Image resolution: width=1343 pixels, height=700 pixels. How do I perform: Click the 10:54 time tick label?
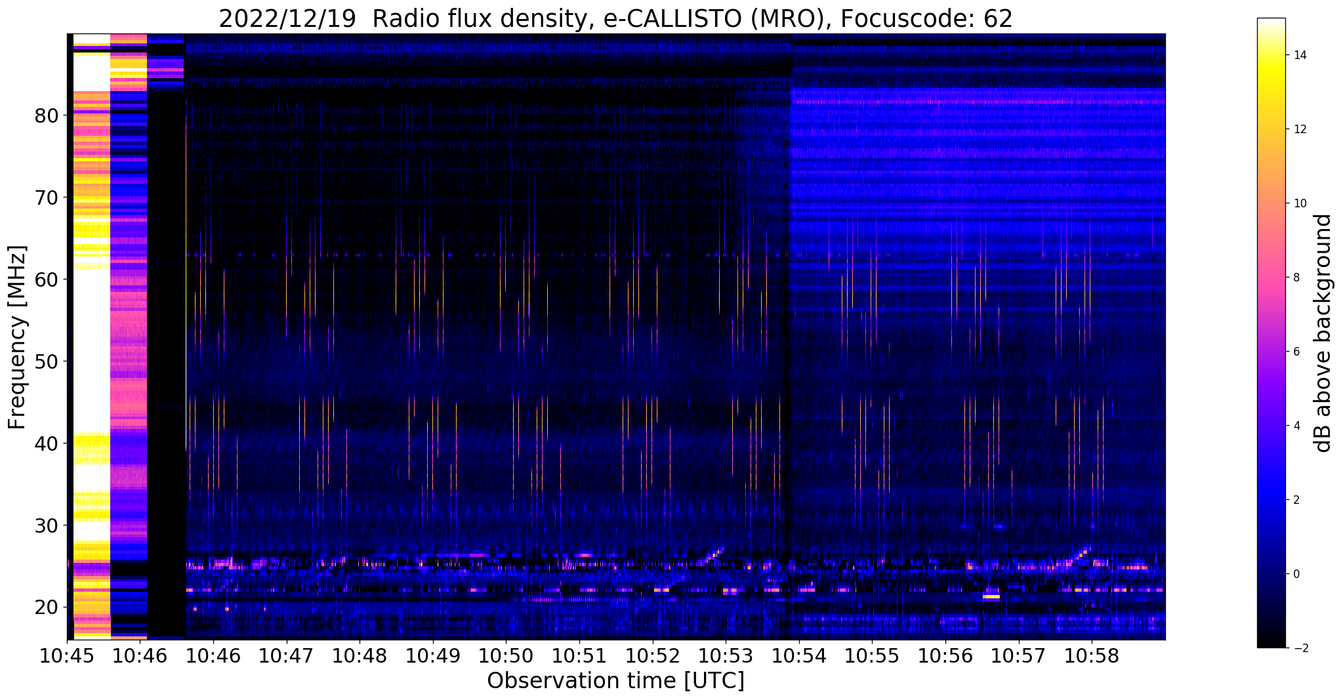pyautogui.click(x=799, y=656)
